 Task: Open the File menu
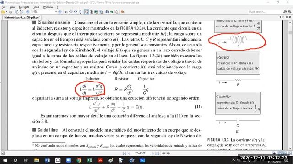tap(4, 7)
